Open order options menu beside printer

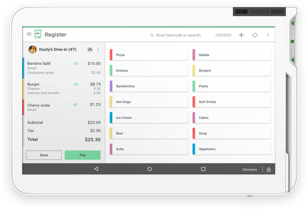(x=98, y=49)
